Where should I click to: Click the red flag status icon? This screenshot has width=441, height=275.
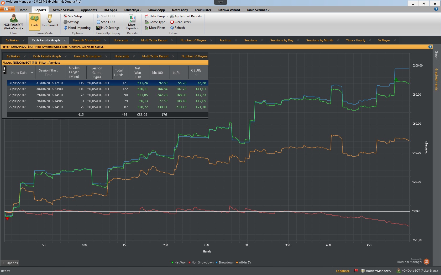(x=356, y=271)
